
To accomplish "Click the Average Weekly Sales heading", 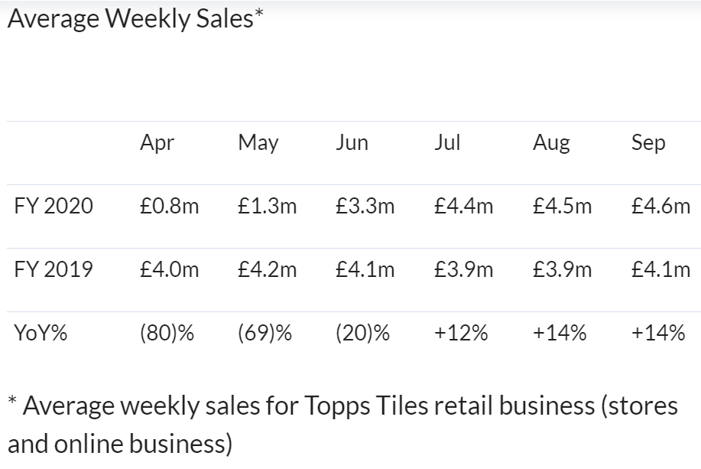I will pyautogui.click(x=135, y=19).
